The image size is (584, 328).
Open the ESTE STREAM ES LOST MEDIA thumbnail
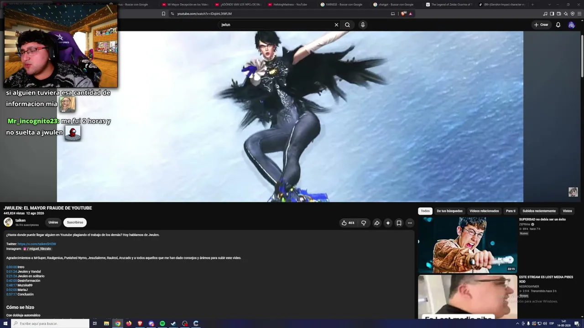coord(468,297)
